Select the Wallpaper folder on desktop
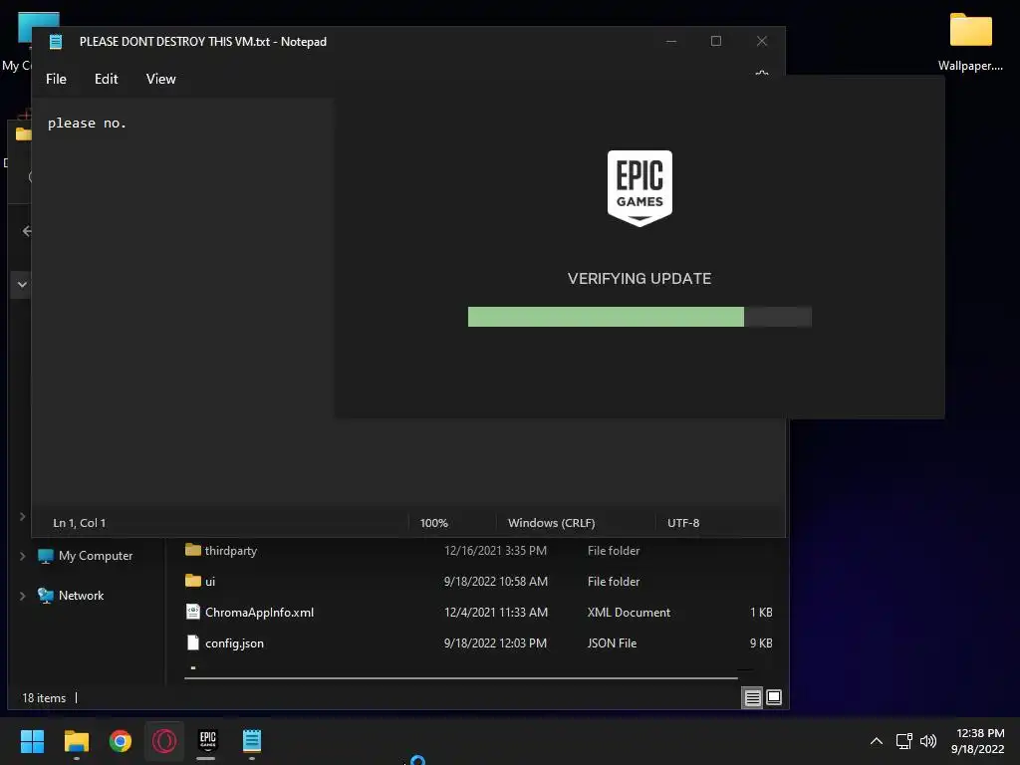This screenshot has height=765, width=1020. 970,41
